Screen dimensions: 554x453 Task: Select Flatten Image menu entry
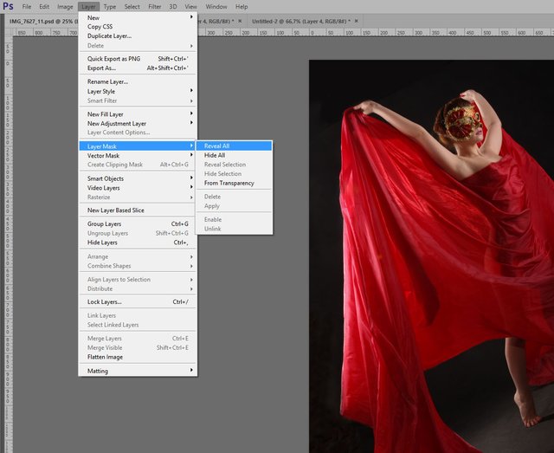tap(105, 357)
